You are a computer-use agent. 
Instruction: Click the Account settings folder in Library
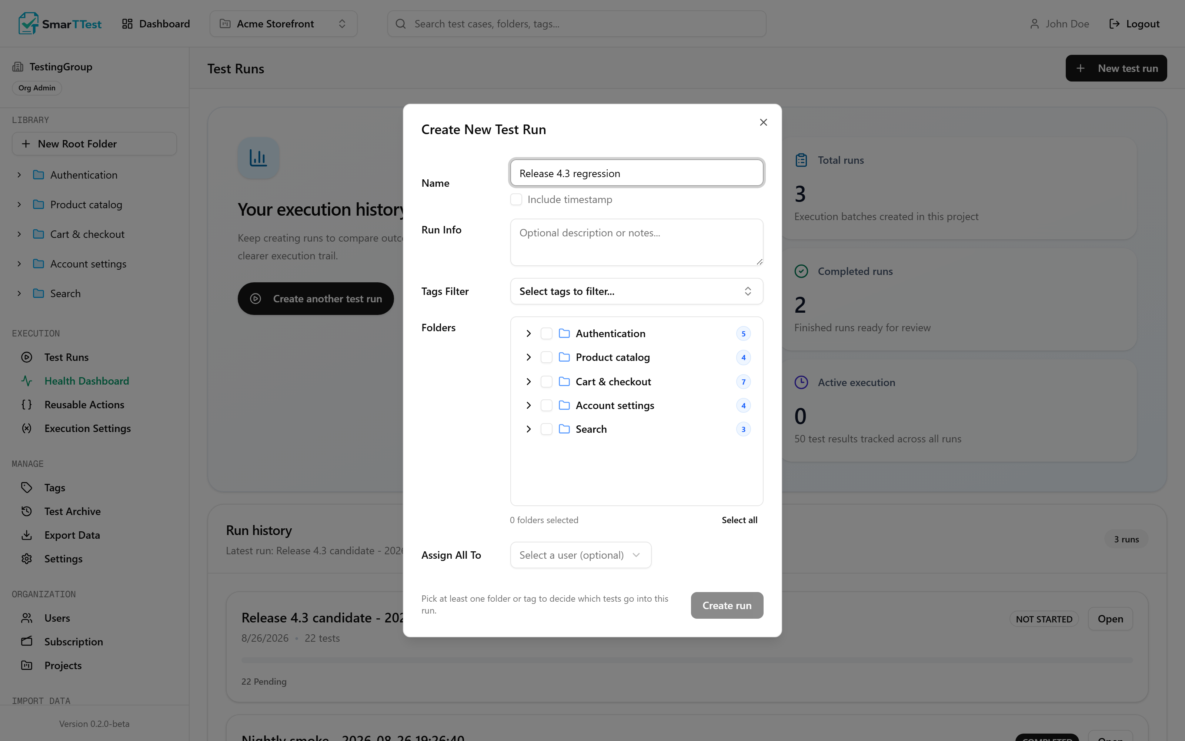coord(88,264)
